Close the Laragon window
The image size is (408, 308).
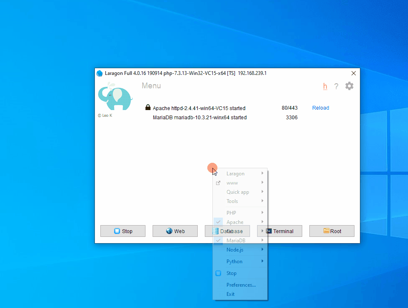click(x=354, y=73)
